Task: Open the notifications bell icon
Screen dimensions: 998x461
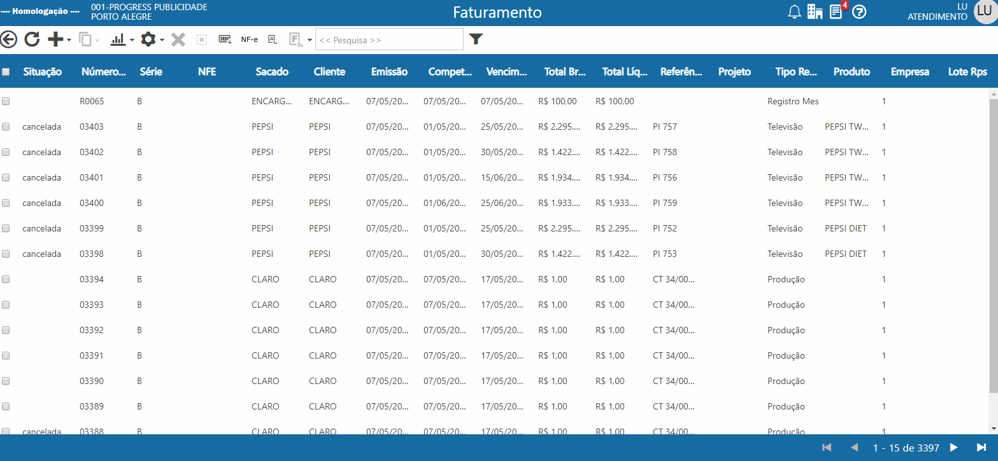Action: click(794, 12)
